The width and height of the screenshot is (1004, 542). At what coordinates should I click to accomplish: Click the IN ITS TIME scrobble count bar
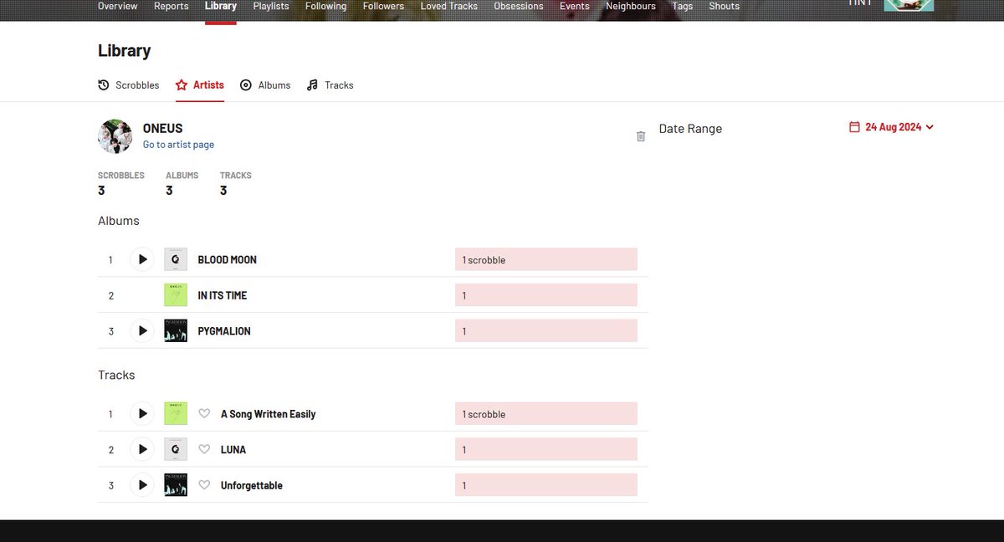tap(546, 295)
